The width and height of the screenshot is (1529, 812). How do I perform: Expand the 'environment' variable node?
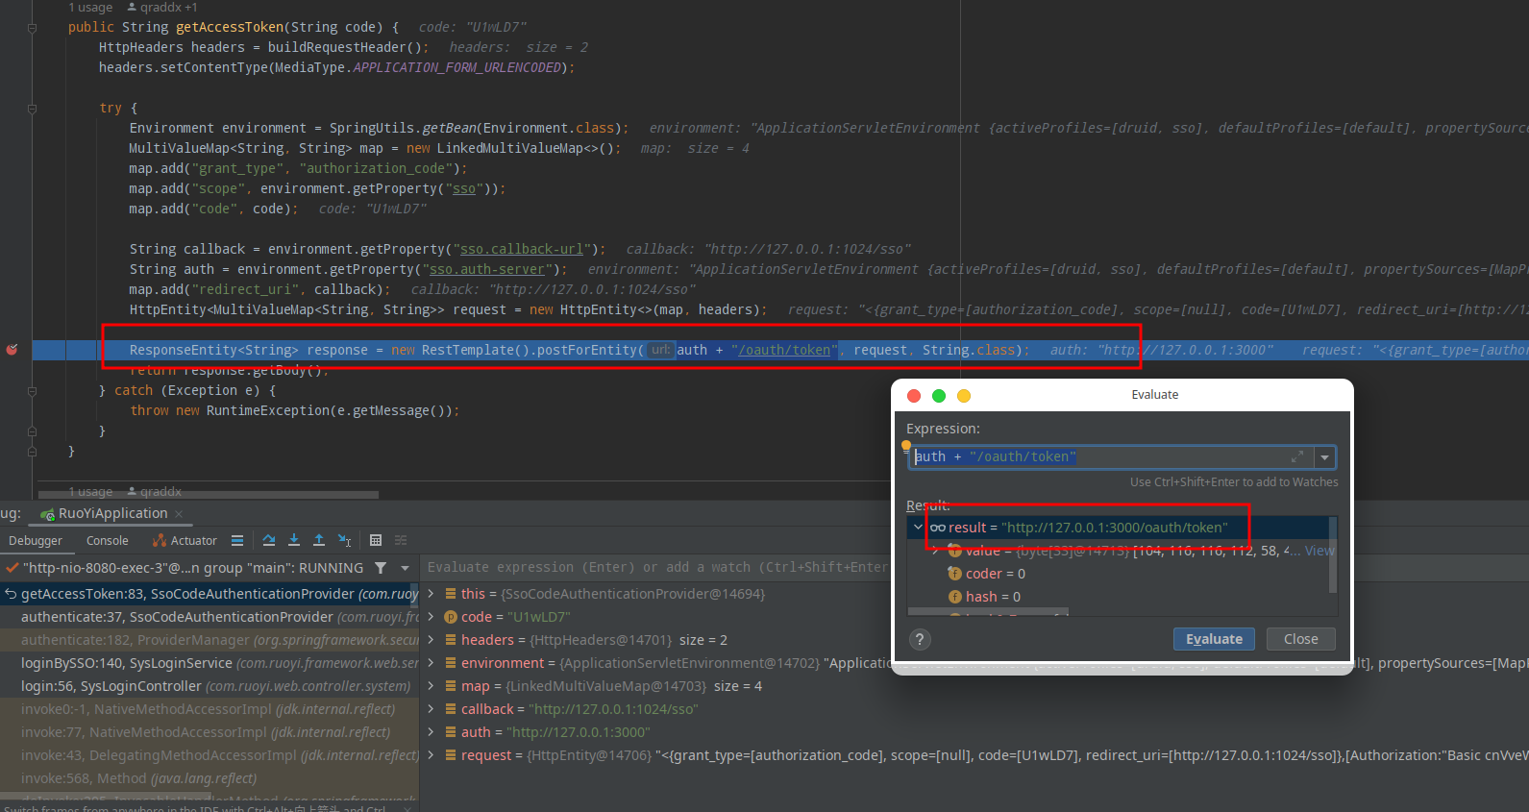click(x=432, y=663)
